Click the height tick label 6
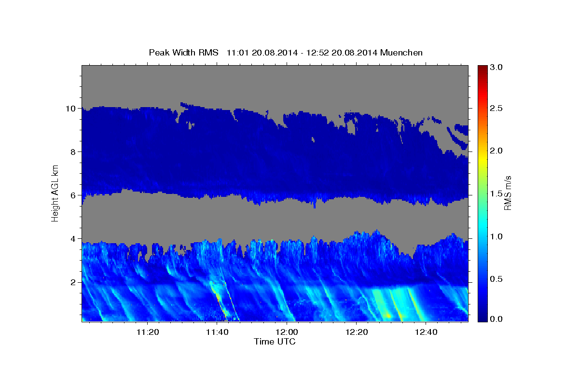 point(74,195)
